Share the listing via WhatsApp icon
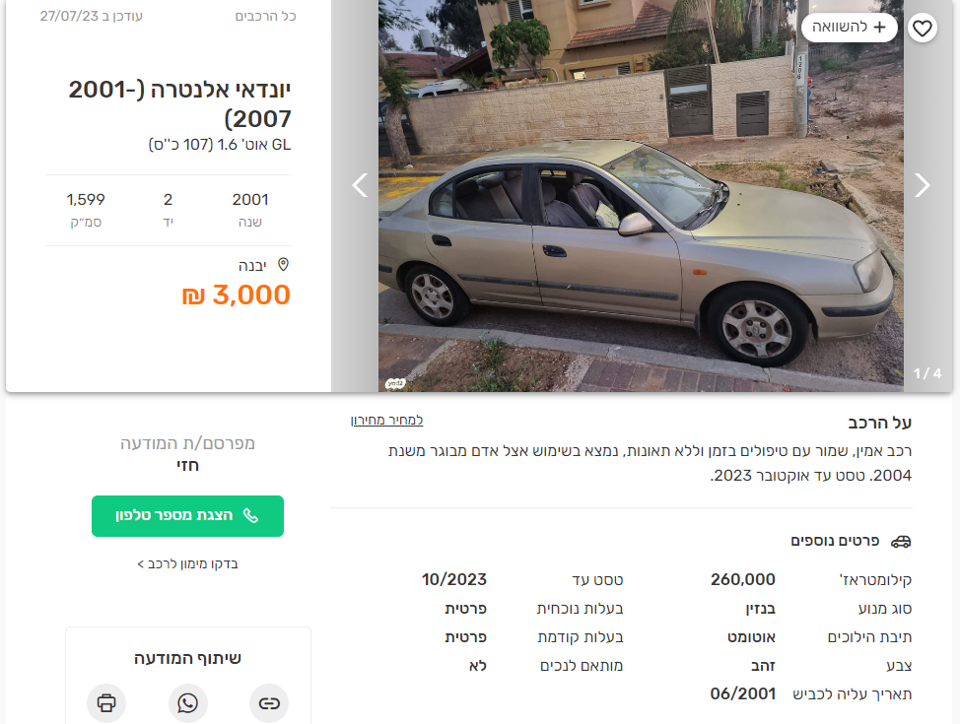The width and height of the screenshot is (960, 724). click(x=187, y=703)
